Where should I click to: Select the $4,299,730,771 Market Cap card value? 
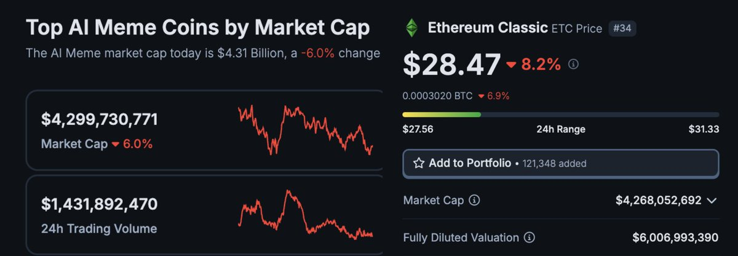(x=100, y=119)
